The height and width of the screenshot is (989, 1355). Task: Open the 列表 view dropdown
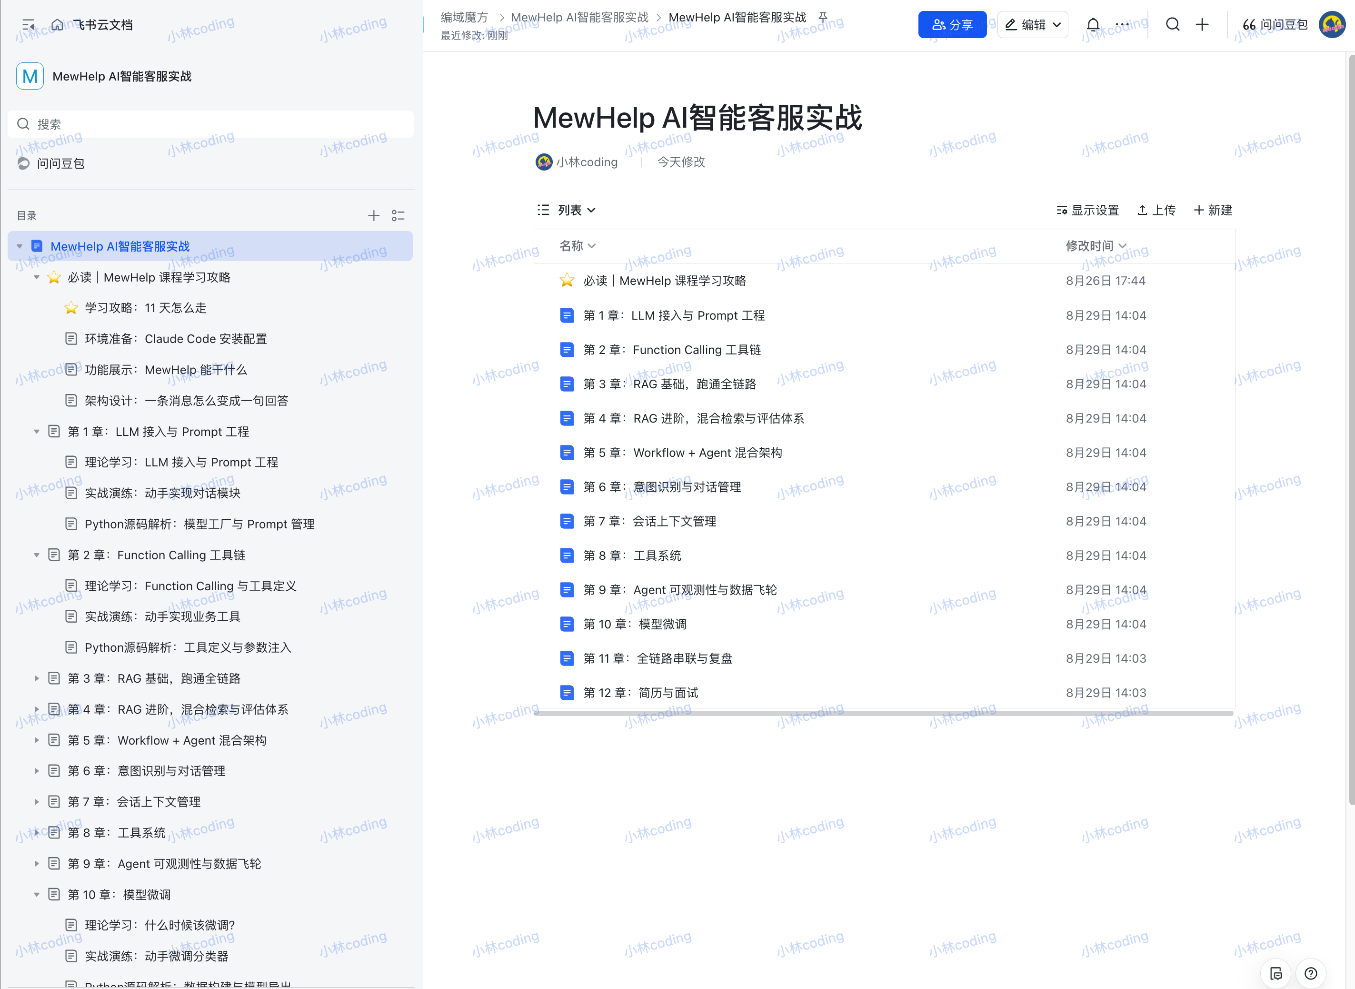pos(567,210)
